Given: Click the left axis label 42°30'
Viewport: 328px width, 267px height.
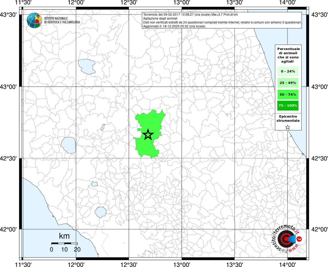Looking at the screenshot, I should [8, 158].
